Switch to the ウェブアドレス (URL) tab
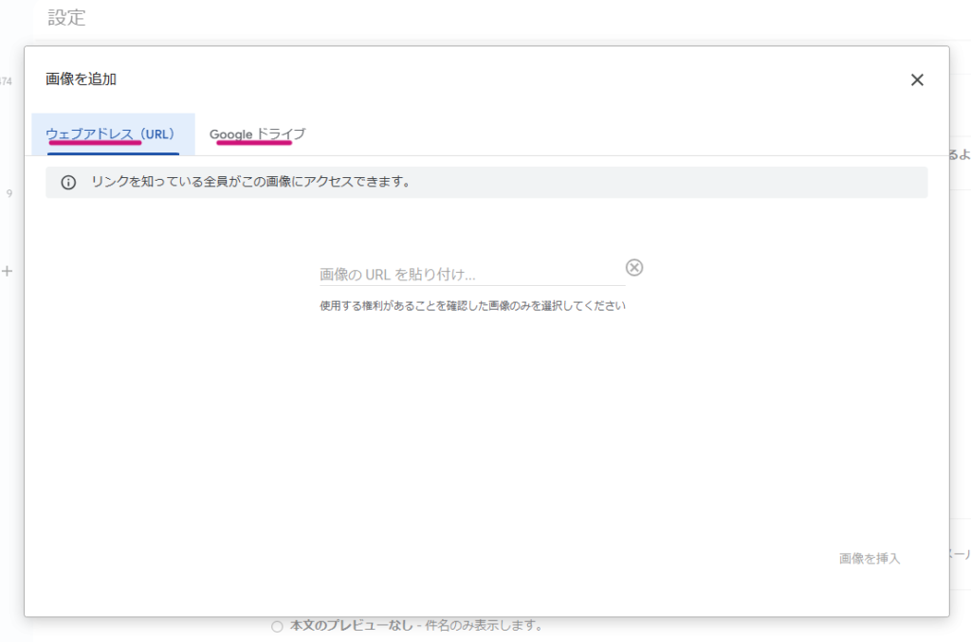 (113, 134)
